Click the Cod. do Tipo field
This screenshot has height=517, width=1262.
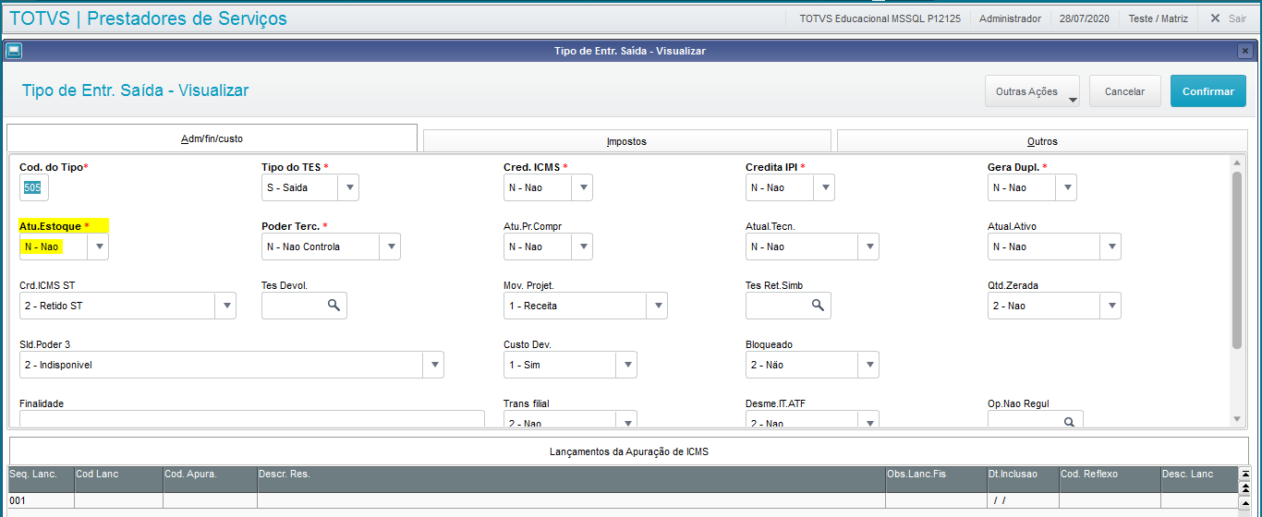click(34, 187)
